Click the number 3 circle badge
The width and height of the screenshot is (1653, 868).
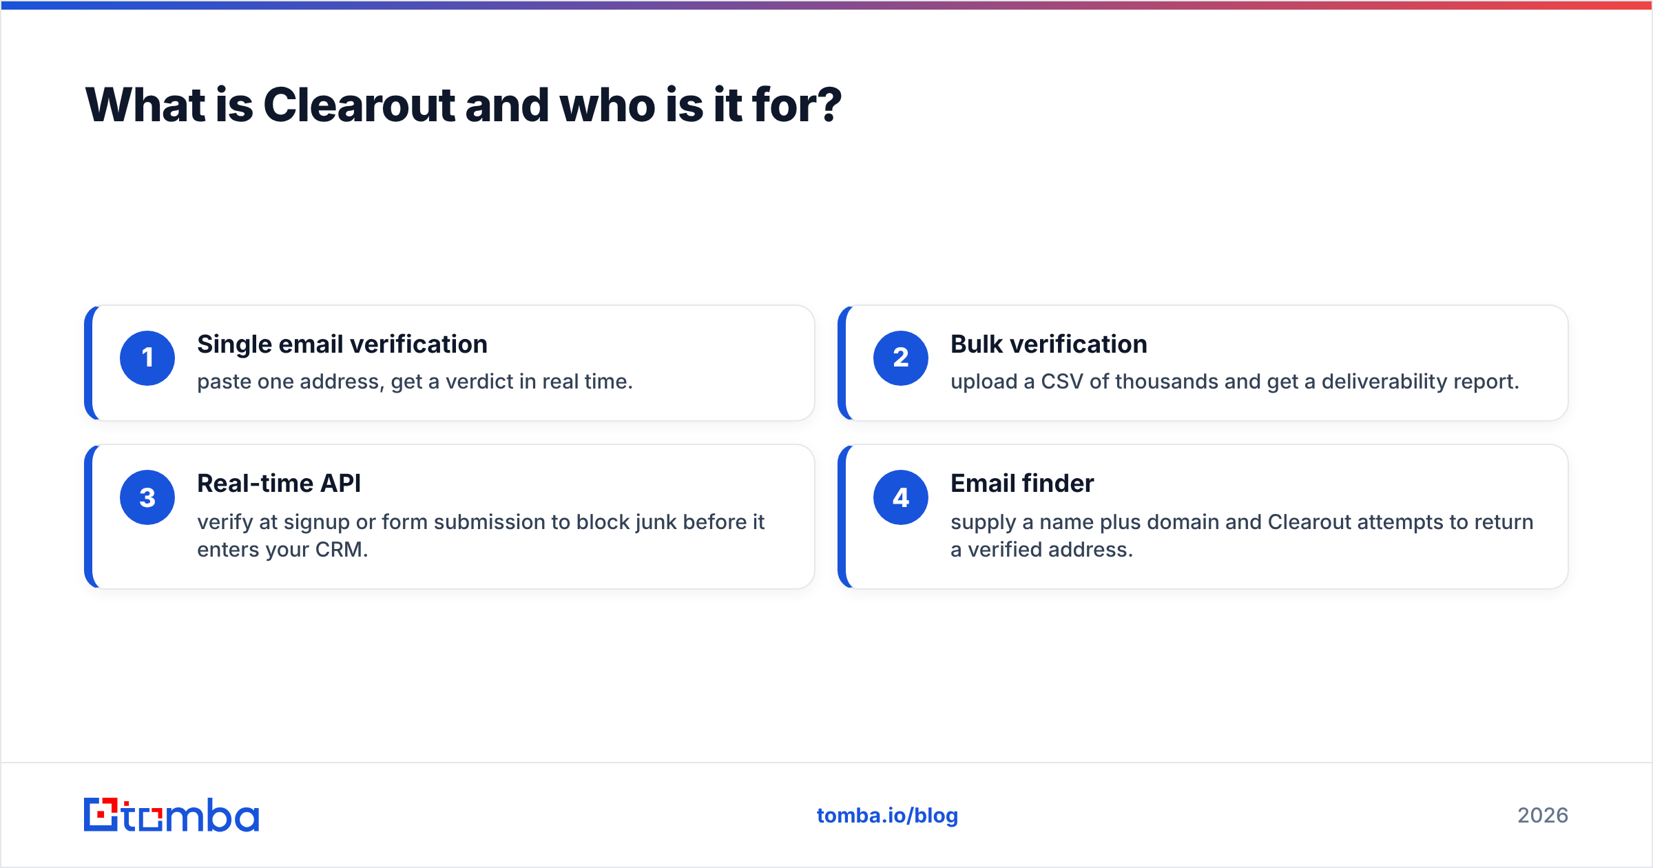click(147, 497)
